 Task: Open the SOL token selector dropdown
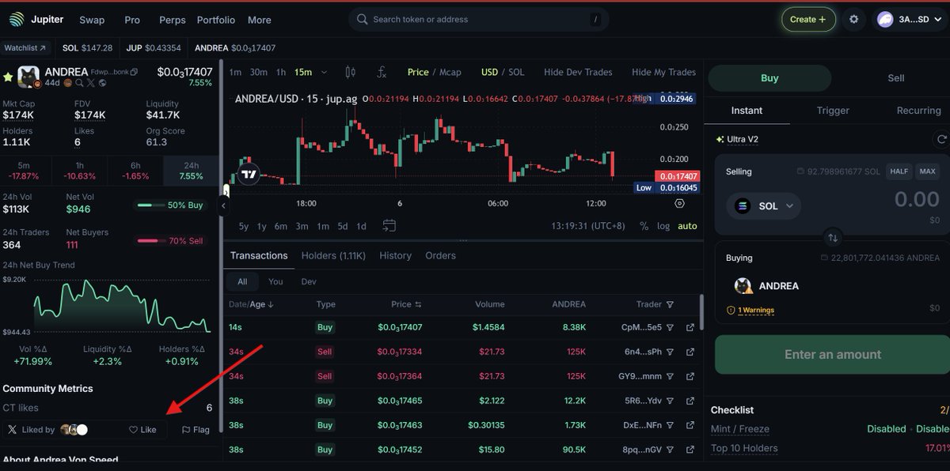point(763,206)
